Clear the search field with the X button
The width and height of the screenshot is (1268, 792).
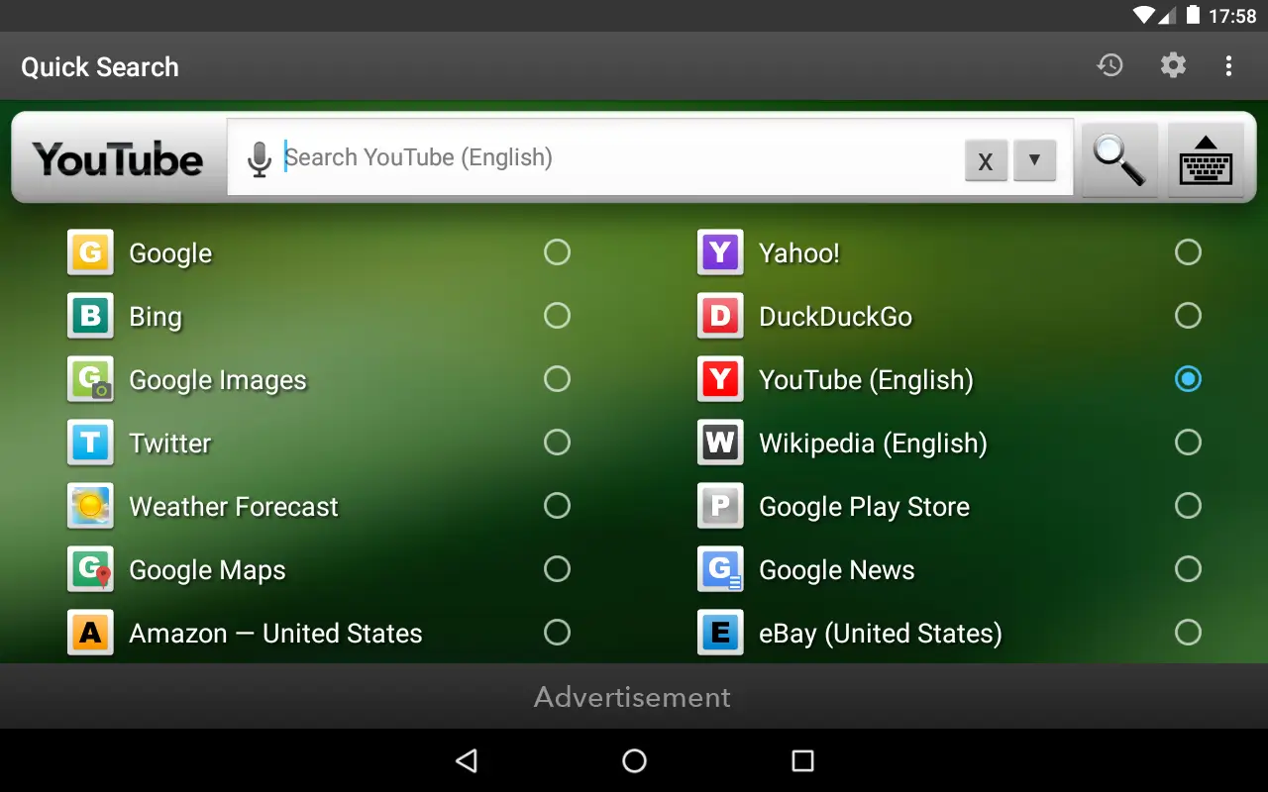(x=986, y=159)
